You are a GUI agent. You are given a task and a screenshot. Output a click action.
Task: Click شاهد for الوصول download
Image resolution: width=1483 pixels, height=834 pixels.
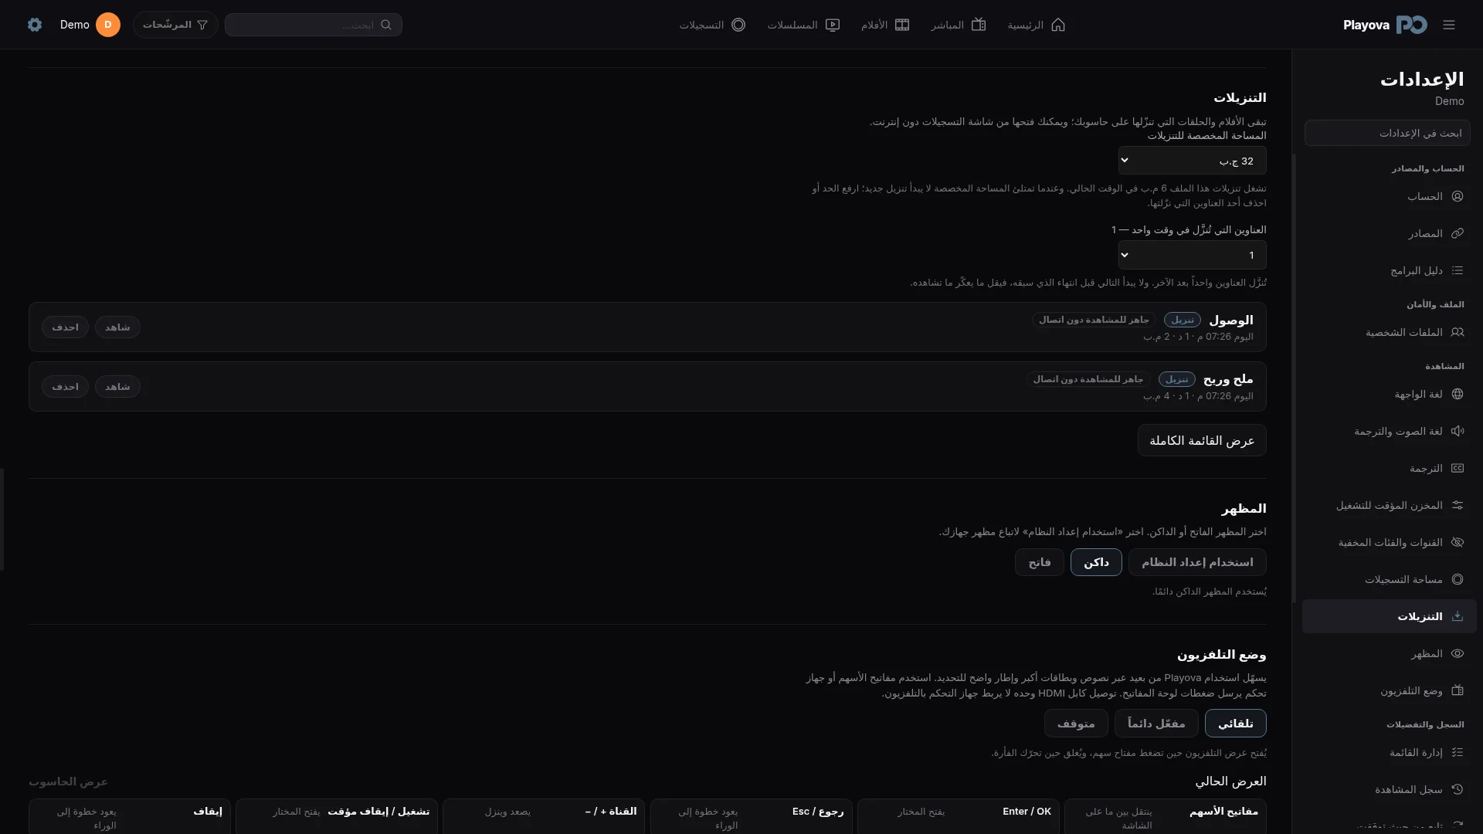tap(117, 327)
